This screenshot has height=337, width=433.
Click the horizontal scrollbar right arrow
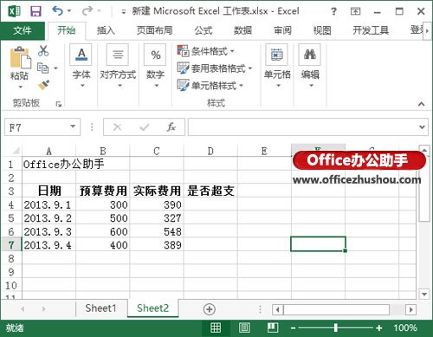click(410, 310)
